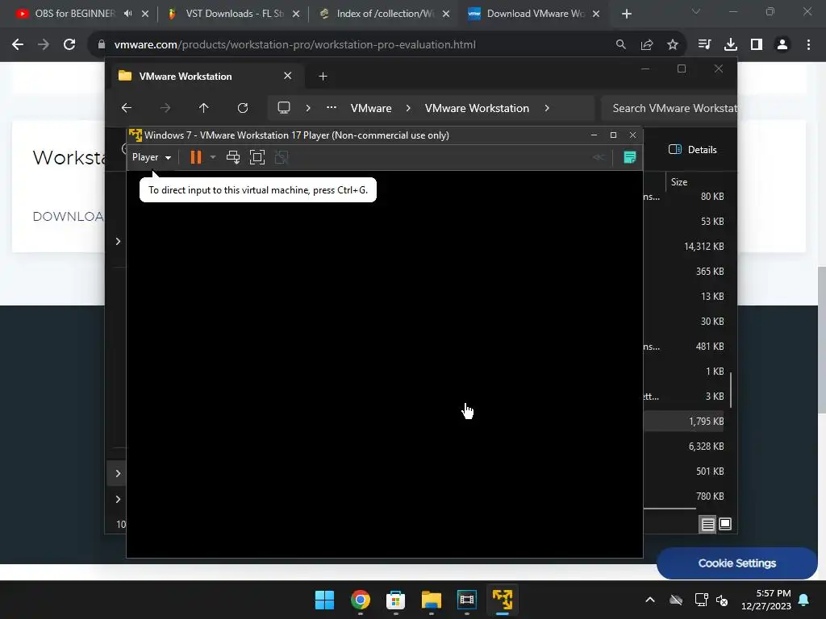The image size is (826, 619).
Task: Click the This PC monitor icon in breadcrumb
Action: click(284, 108)
